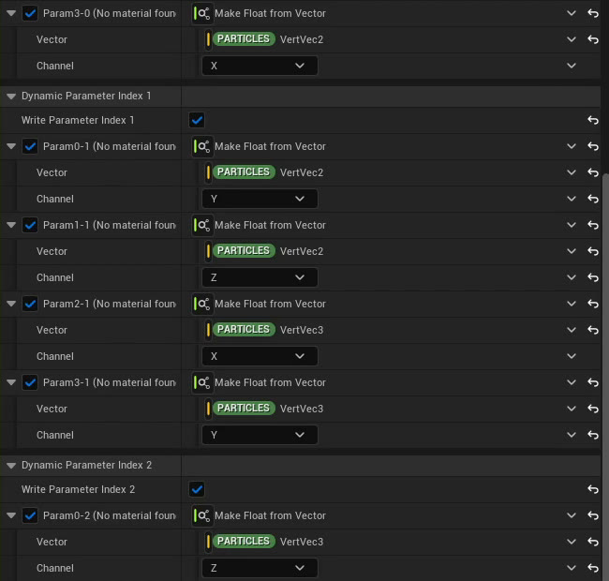Collapse the Param2-1 row

pyautogui.click(x=11, y=304)
